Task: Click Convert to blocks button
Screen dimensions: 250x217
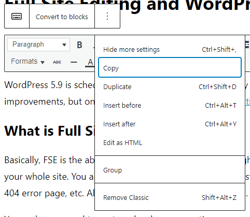Action: (62, 17)
